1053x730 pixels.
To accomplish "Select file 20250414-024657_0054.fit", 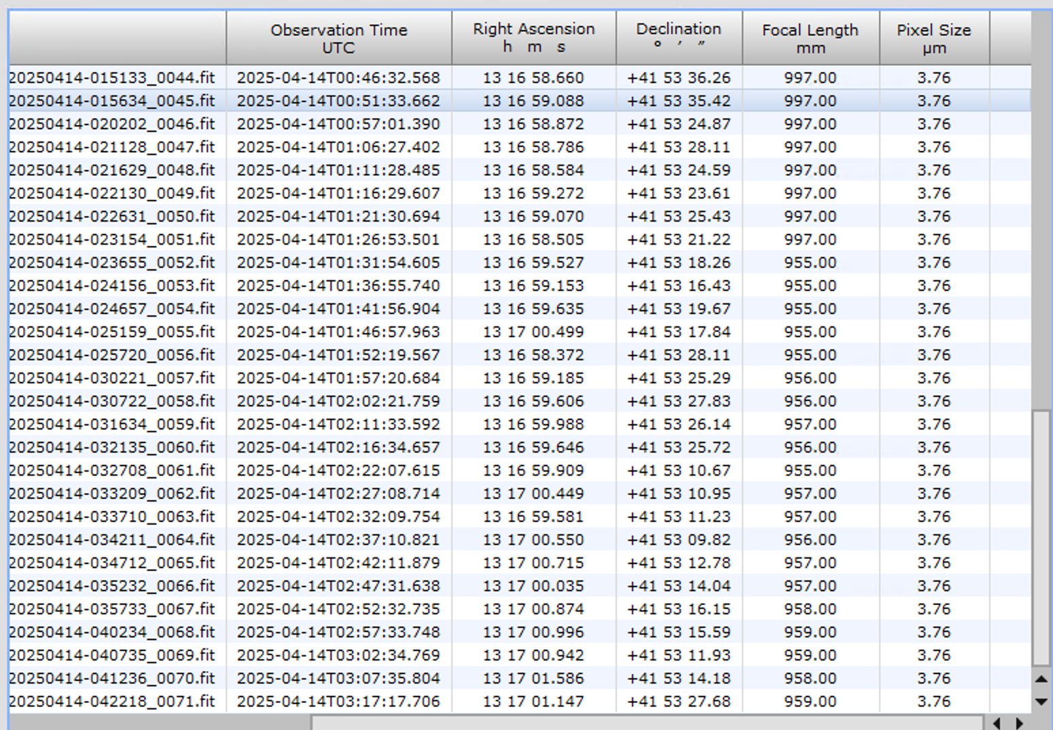I will pos(112,309).
